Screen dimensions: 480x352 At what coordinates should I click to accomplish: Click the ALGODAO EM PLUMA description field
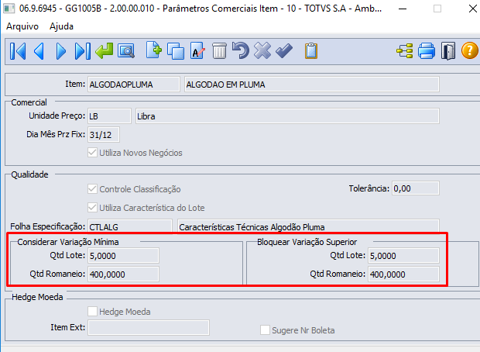(312, 85)
